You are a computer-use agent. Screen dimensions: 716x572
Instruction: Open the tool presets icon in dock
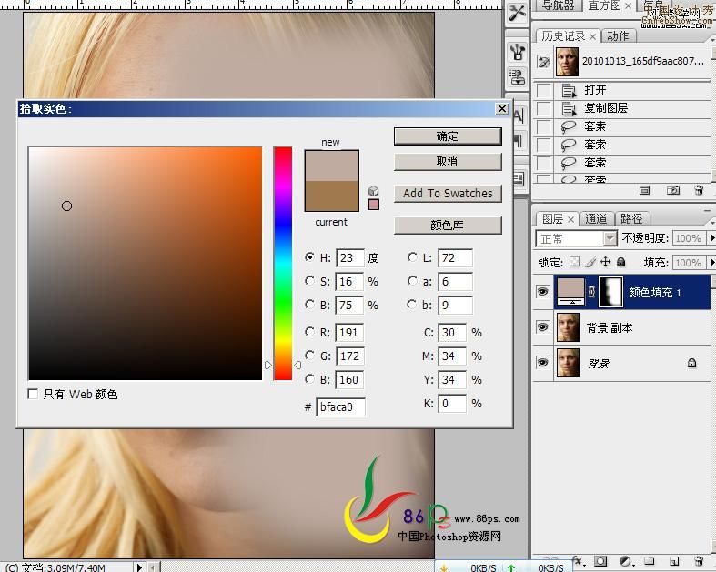(x=518, y=13)
